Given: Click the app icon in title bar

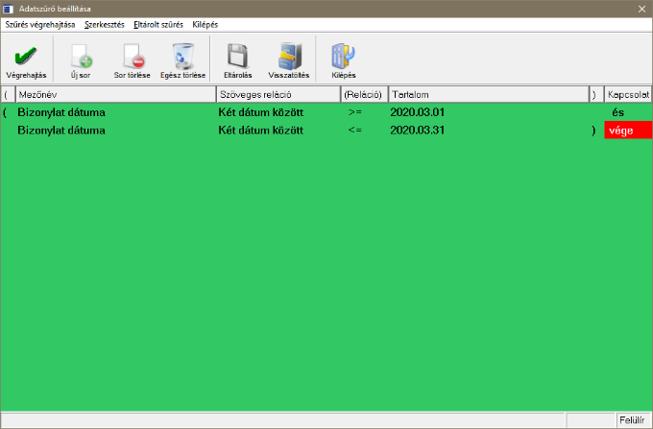Looking at the screenshot, I should coord(9,8).
